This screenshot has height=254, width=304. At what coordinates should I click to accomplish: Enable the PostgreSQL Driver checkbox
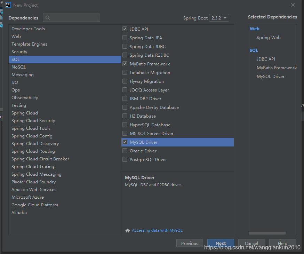[125, 160]
